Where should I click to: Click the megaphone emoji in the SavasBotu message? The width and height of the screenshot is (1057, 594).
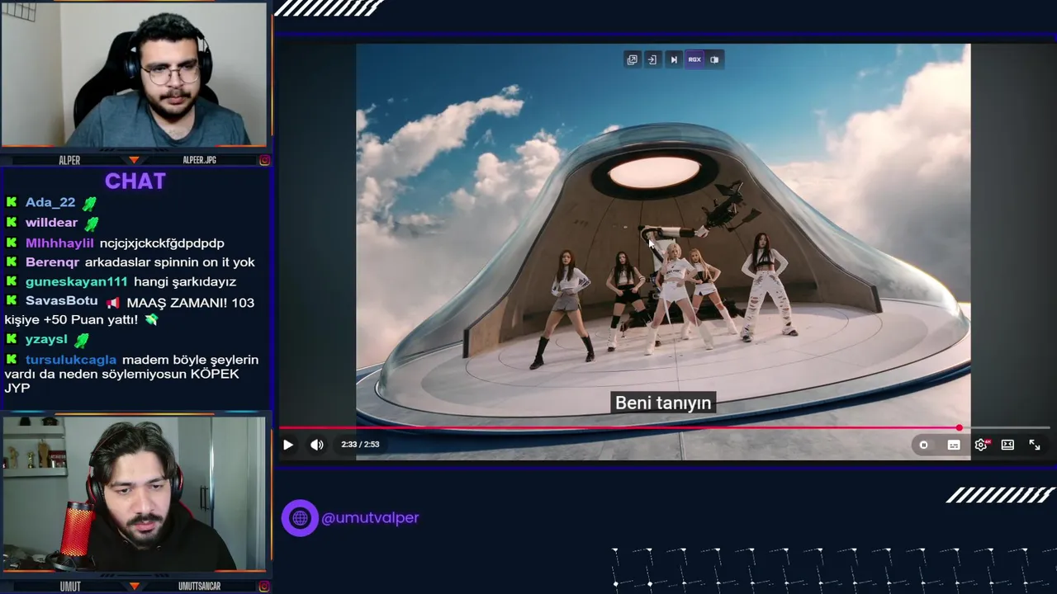112,303
